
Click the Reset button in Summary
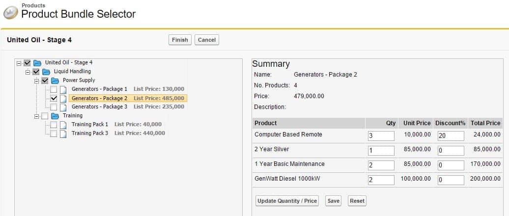pos(357,201)
